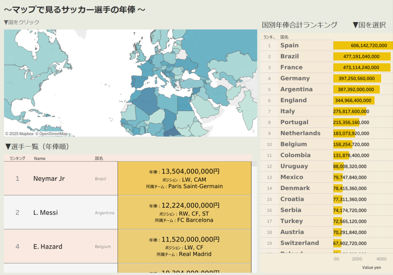Select Netherlands in the ranking table
Screen dimensions: 393x275
300,133
